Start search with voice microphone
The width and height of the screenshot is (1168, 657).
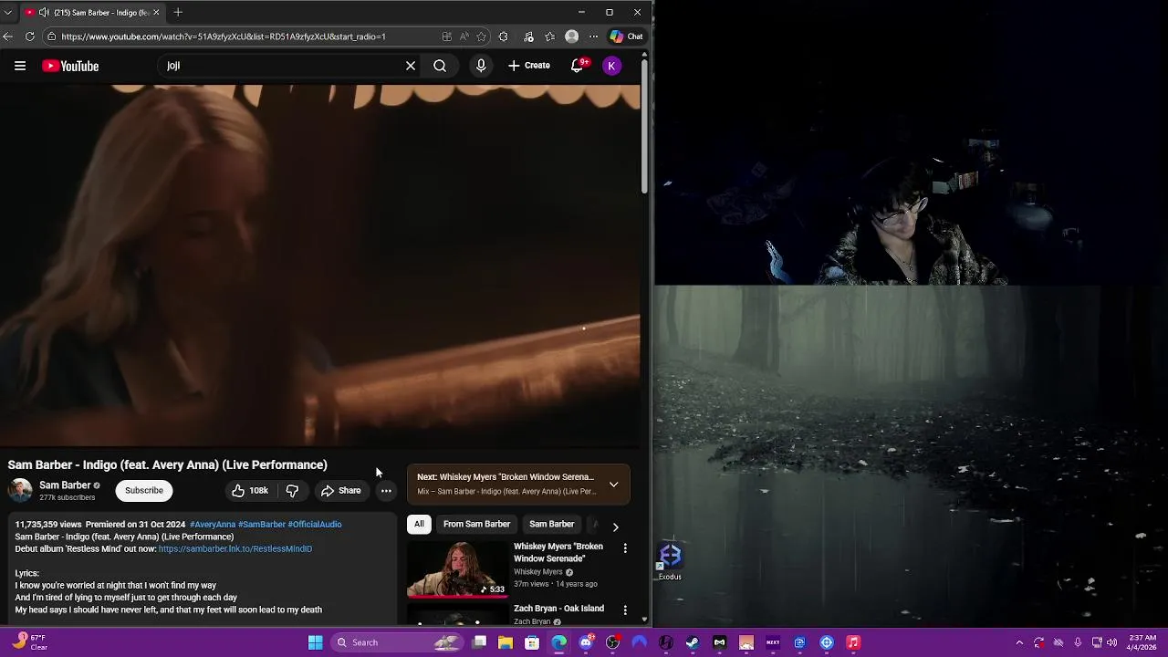pos(481,66)
